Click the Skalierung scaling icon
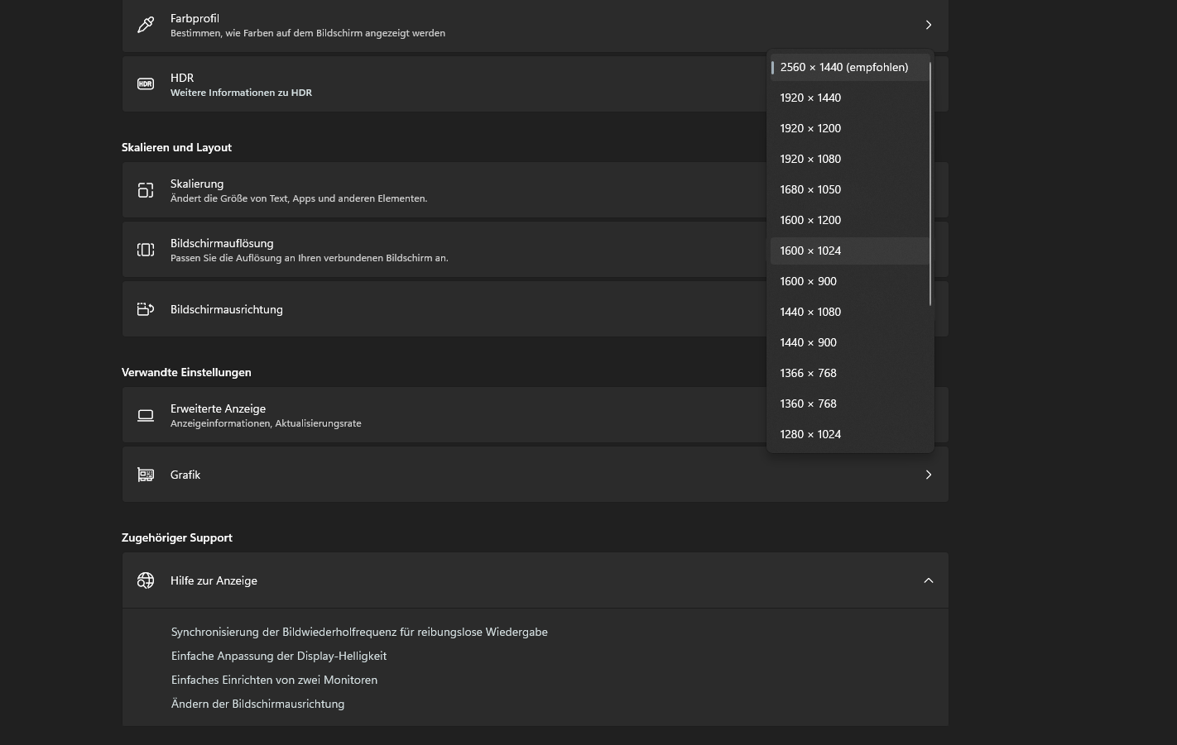Viewport: 1177px width, 745px height. [146, 190]
